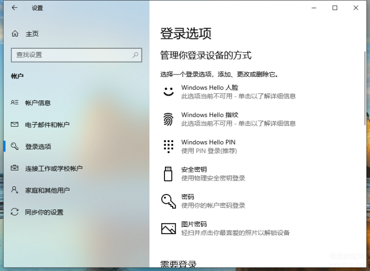Click the back arrow in Settings
Viewport: 370px width, 271px height.
14,8
